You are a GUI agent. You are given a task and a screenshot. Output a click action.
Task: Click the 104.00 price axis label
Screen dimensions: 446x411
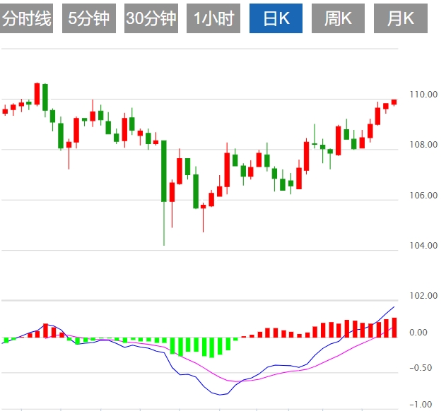[423, 245]
